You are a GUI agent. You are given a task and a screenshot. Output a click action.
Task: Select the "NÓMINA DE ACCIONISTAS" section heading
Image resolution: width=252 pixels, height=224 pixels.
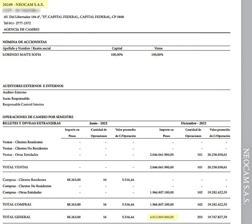pyautogui.click(x=25, y=42)
